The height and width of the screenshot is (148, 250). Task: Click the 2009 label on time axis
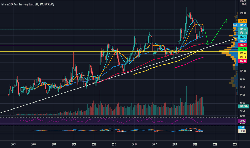point(74,145)
